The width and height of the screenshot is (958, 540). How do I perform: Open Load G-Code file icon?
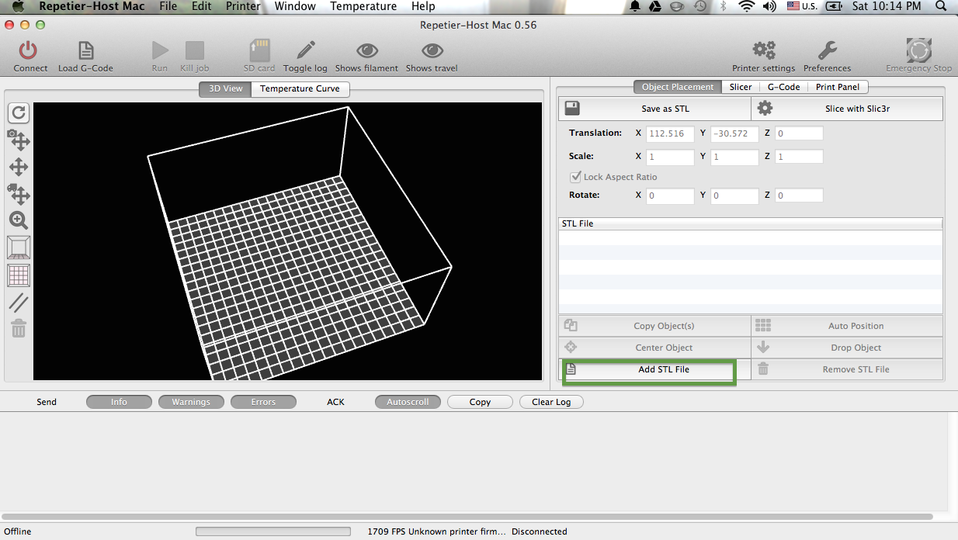pyautogui.click(x=85, y=51)
